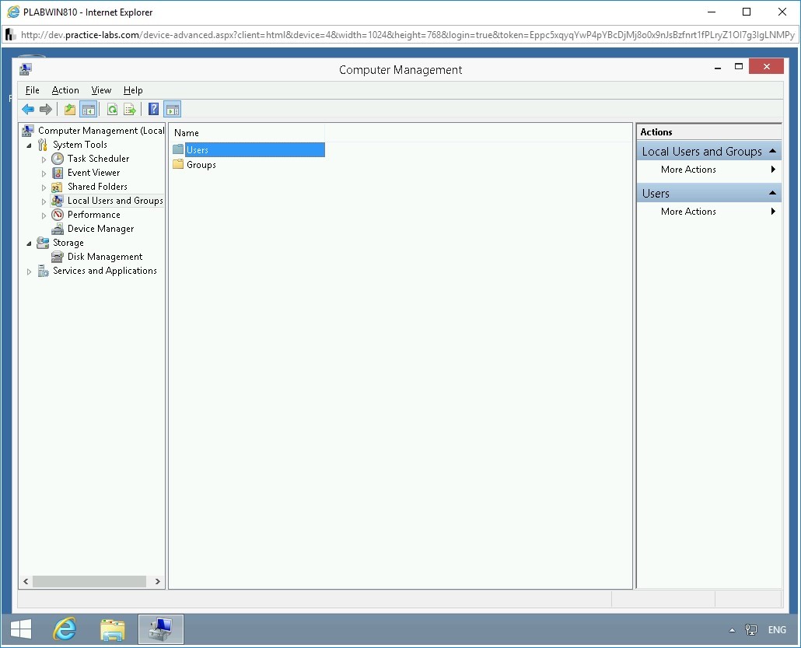Click More Actions under Users

pyautogui.click(x=687, y=211)
